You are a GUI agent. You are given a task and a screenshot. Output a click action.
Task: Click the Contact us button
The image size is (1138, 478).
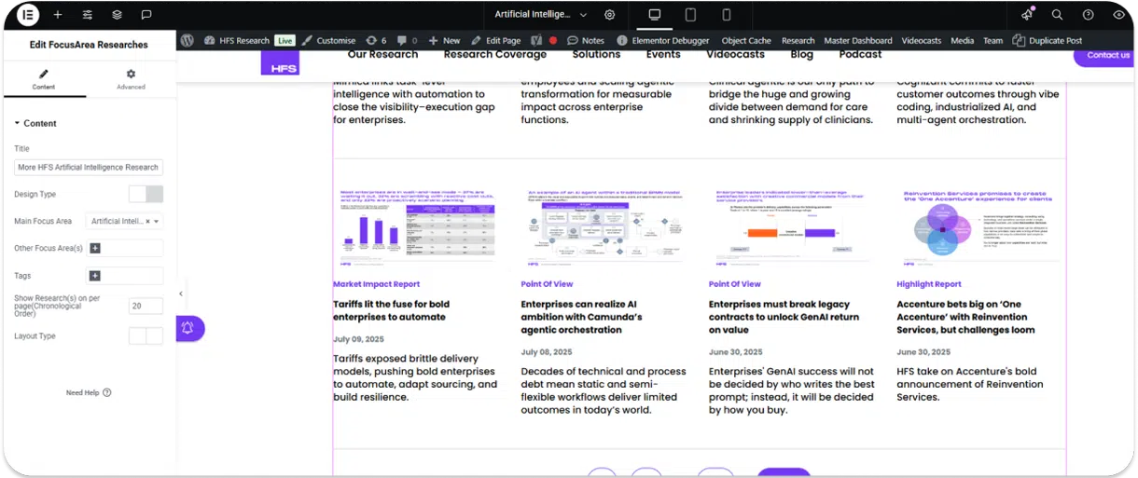click(1105, 56)
